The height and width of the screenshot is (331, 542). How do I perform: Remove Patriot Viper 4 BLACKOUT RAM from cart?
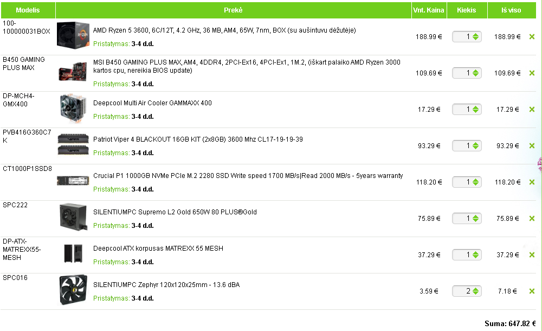532,146
